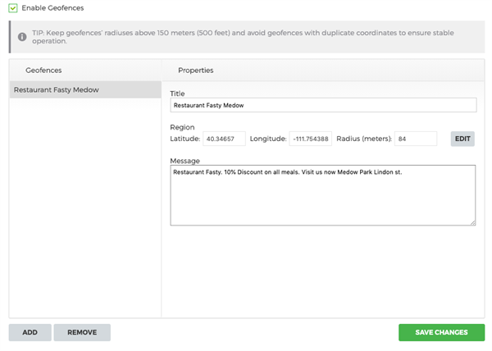Select Restaurant Fasty Medow in geofences list
The height and width of the screenshot is (351, 492).
(x=85, y=89)
